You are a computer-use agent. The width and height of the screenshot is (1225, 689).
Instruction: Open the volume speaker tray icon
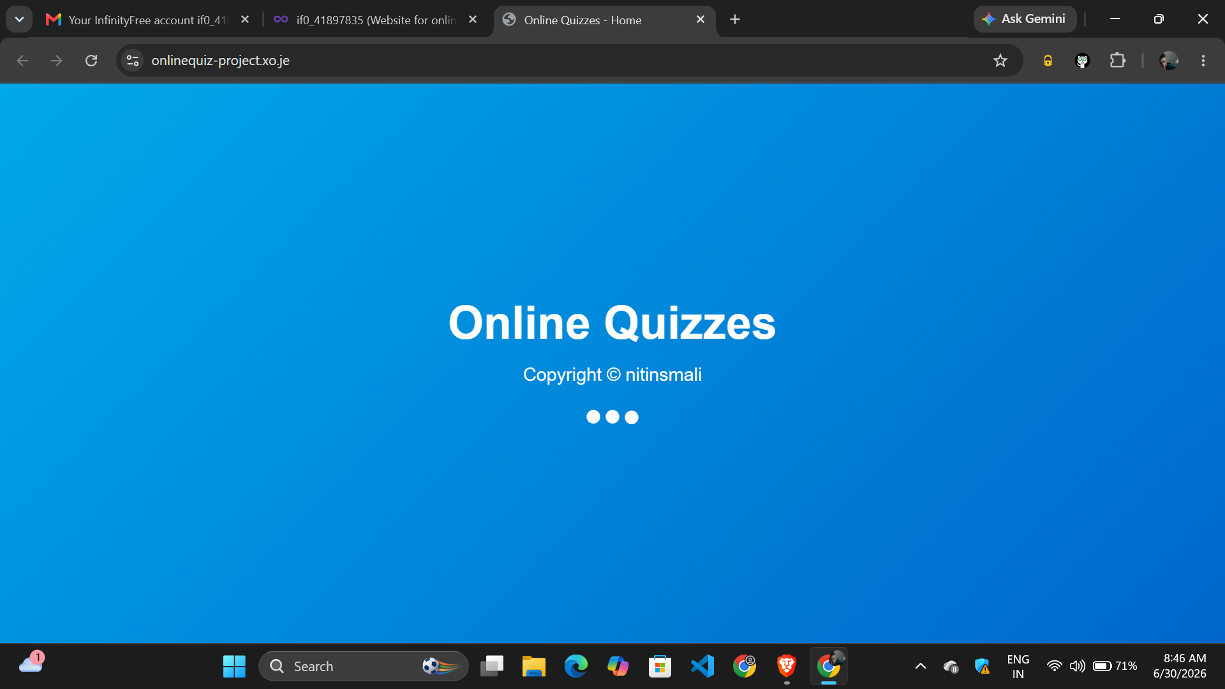pos(1078,667)
